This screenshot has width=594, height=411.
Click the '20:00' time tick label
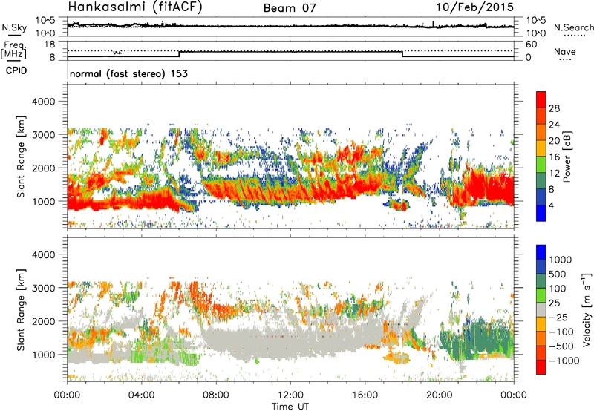[440, 395]
